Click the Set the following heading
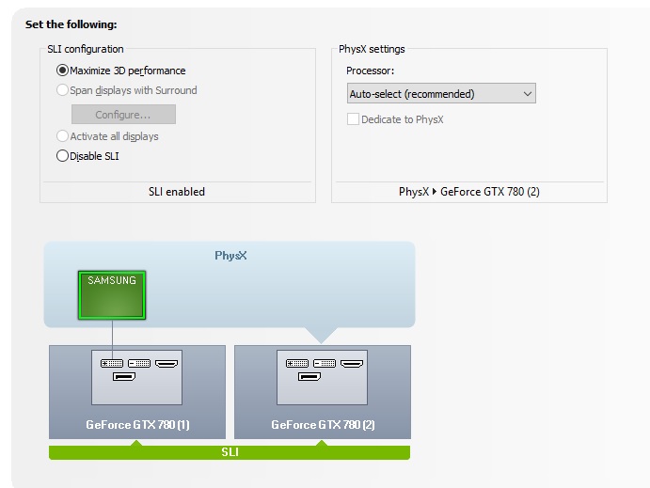Screen dimensions: 650x488 71,24
